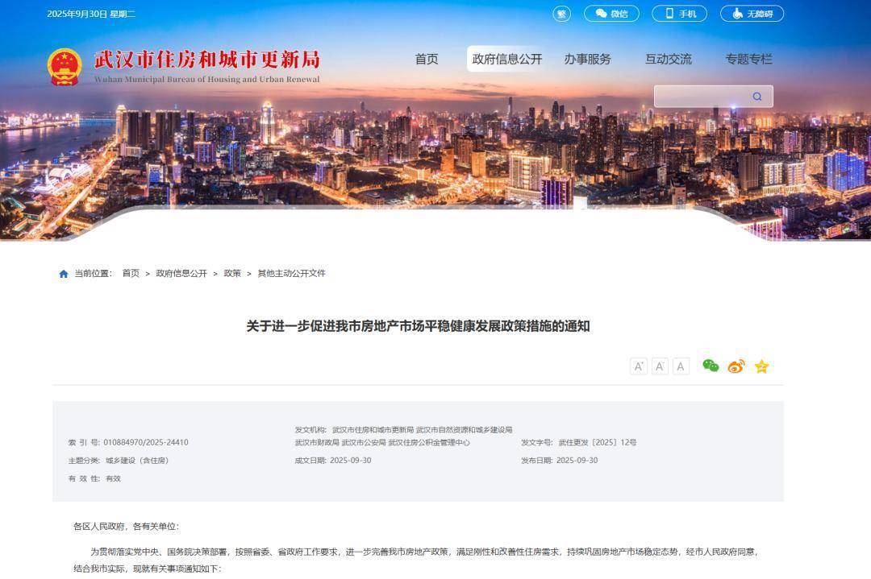
Task: Enlarge font size with A+ button
Action: pos(639,366)
